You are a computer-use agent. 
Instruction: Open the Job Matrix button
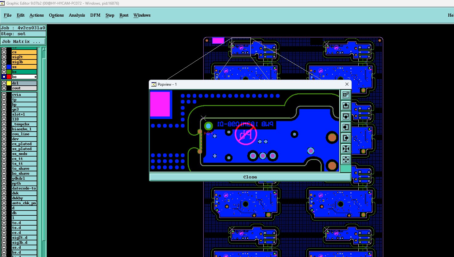click(23, 41)
